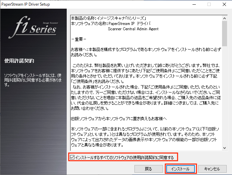Image resolution: width=232 pixels, height=175 pixels.
Task: Click the 使用許諾契約 heading
Action: coord(19,61)
